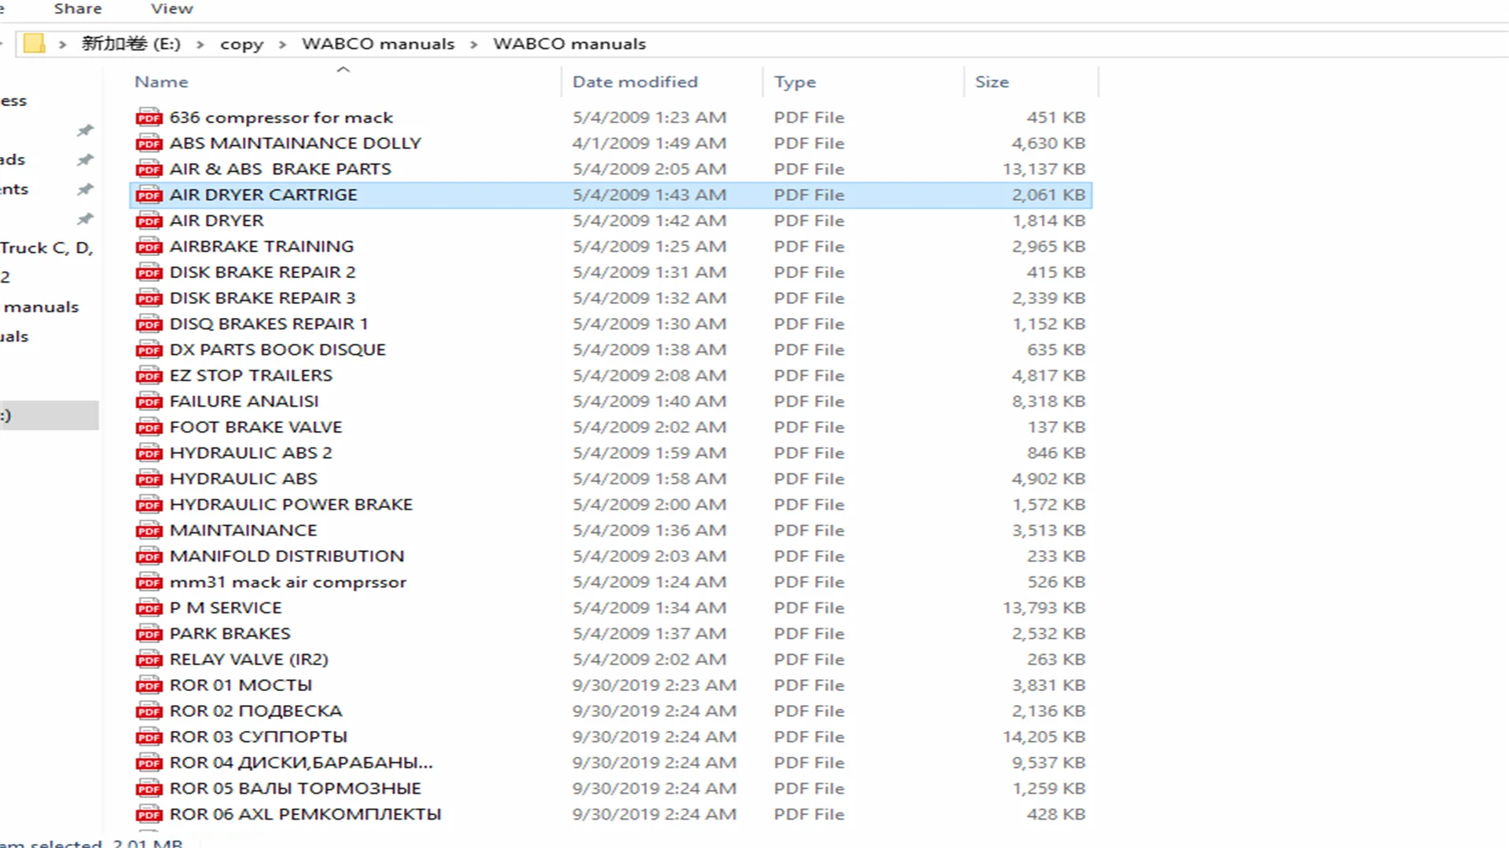This screenshot has width=1509, height=848.
Task: Select file ROR 05 ВАЛЫ ТОРМОЗНЫЕ
Action: tap(295, 788)
